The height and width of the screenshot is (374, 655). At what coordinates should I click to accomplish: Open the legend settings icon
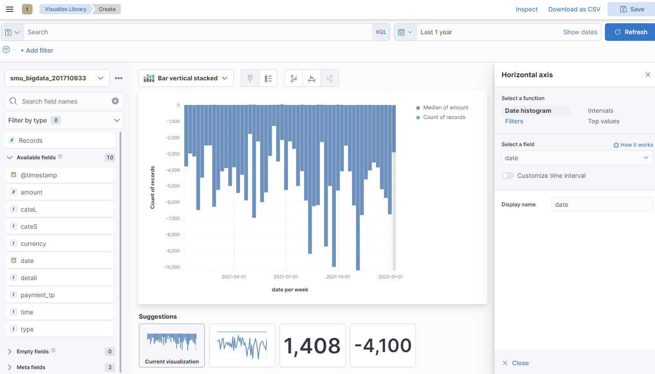click(268, 78)
